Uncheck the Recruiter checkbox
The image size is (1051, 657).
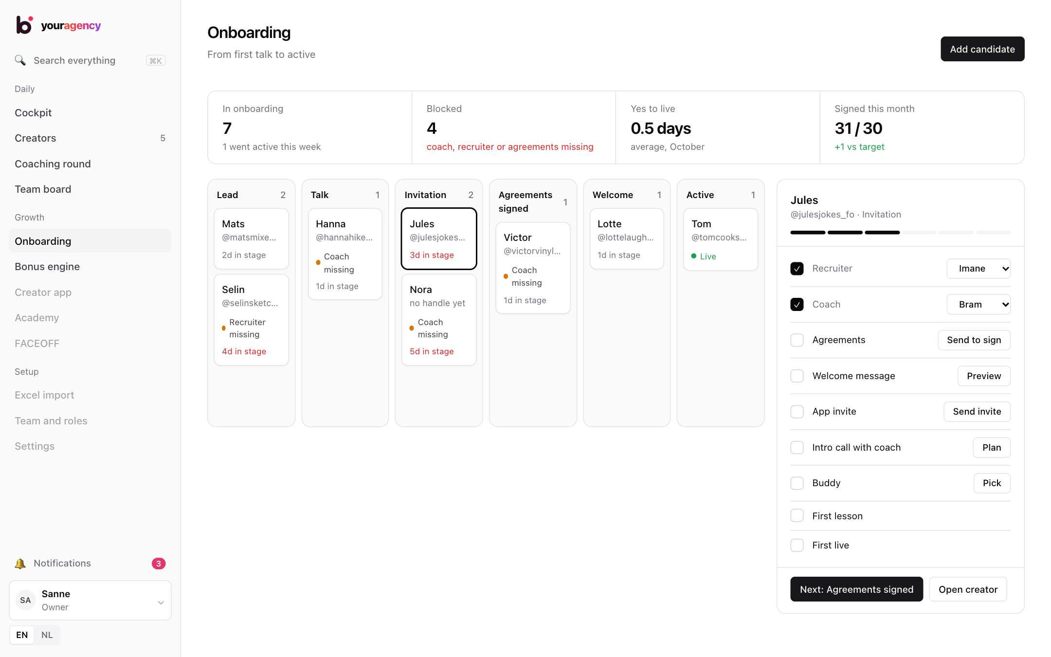[797, 269]
